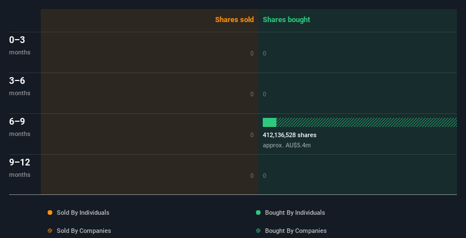The width and height of the screenshot is (466, 238).
Task: Click the 0–3 months row label
Action: pyautogui.click(x=20, y=45)
